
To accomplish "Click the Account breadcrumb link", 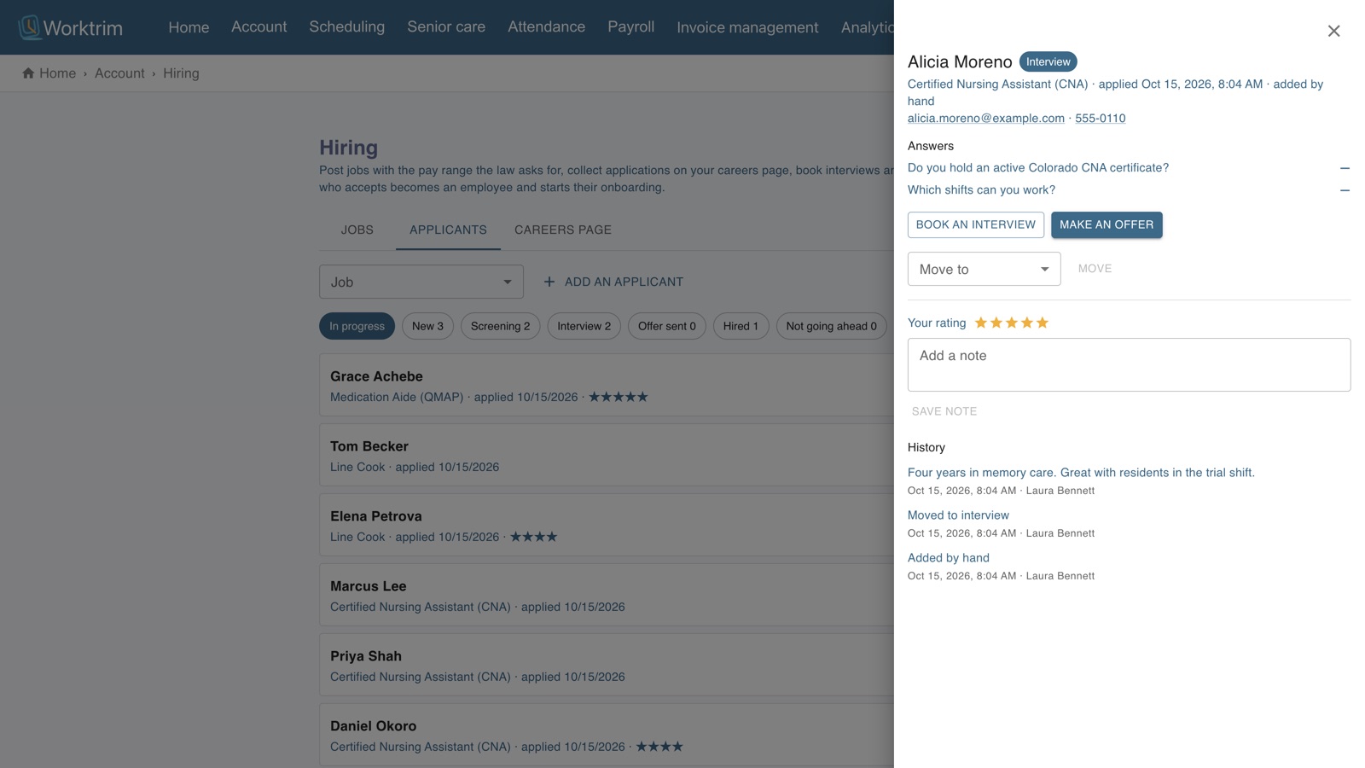I will (119, 73).
